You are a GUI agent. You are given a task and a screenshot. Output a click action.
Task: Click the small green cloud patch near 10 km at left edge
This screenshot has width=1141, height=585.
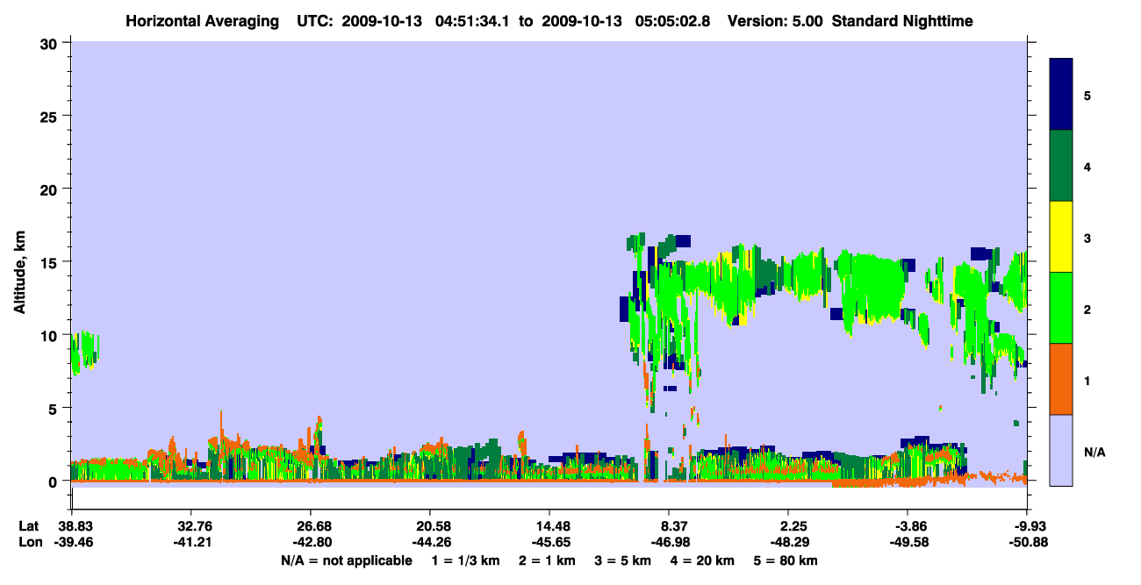(x=83, y=352)
